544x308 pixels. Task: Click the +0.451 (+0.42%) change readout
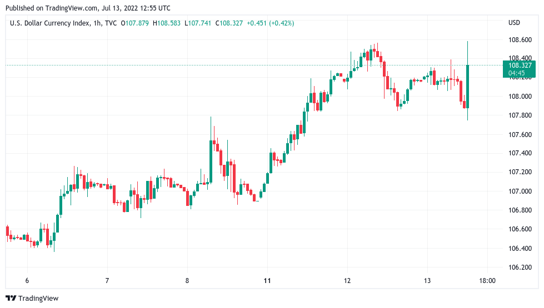click(270, 23)
